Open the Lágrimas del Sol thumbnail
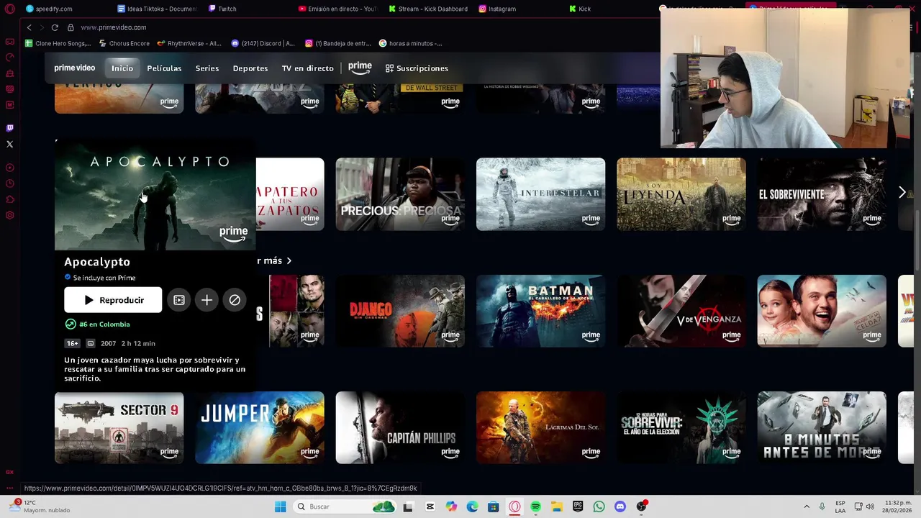Viewport: 921px width, 518px height. coord(540,428)
